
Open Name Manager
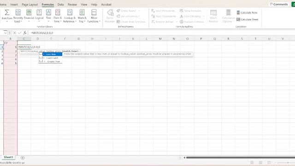(110, 16)
